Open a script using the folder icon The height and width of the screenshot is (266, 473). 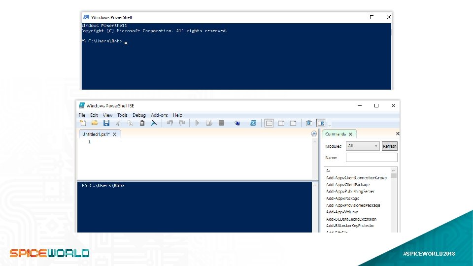[x=95, y=123]
